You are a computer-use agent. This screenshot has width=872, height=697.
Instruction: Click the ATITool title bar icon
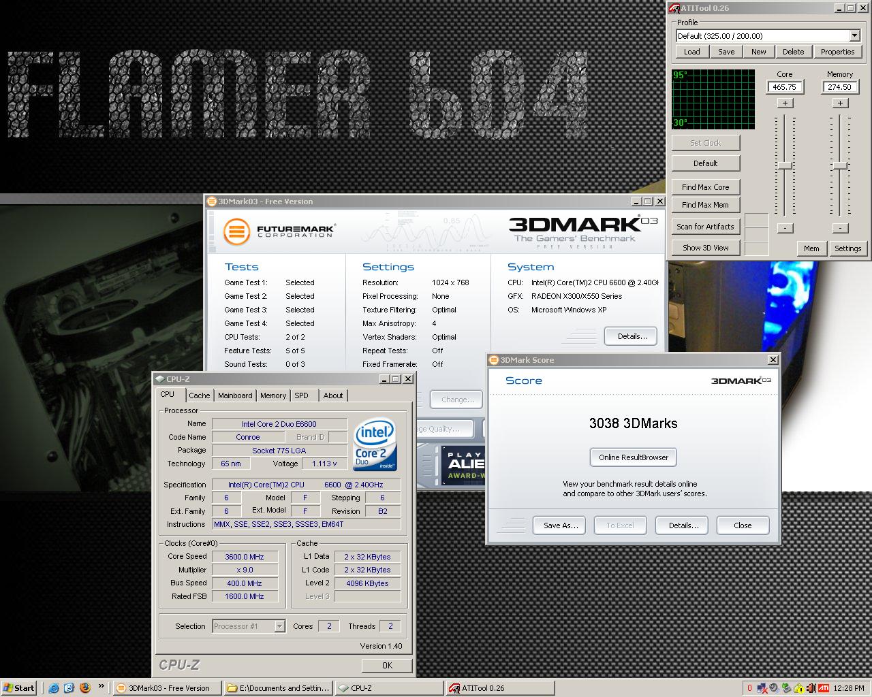point(674,8)
